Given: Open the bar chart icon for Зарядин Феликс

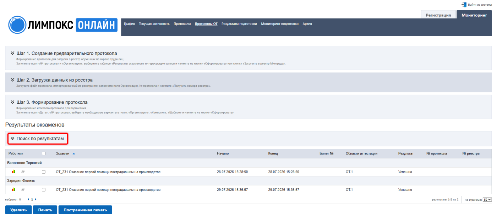Looking at the screenshot, I should (x=13, y=190).
